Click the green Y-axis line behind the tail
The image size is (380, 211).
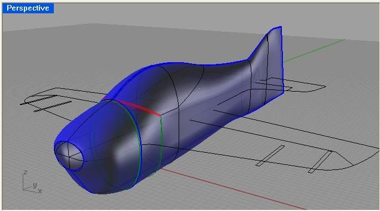click(314, 51)
